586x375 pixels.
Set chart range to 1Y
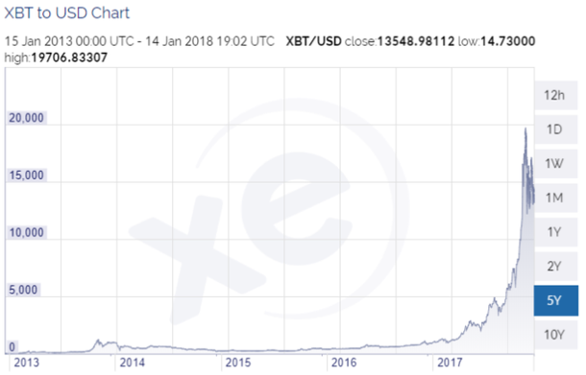pos(555,232)
